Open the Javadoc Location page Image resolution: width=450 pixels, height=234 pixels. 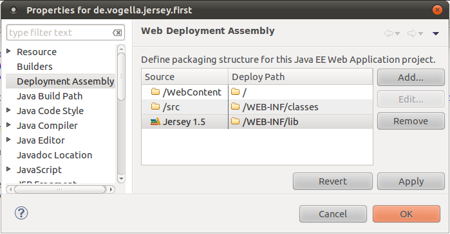pos(55,155)
